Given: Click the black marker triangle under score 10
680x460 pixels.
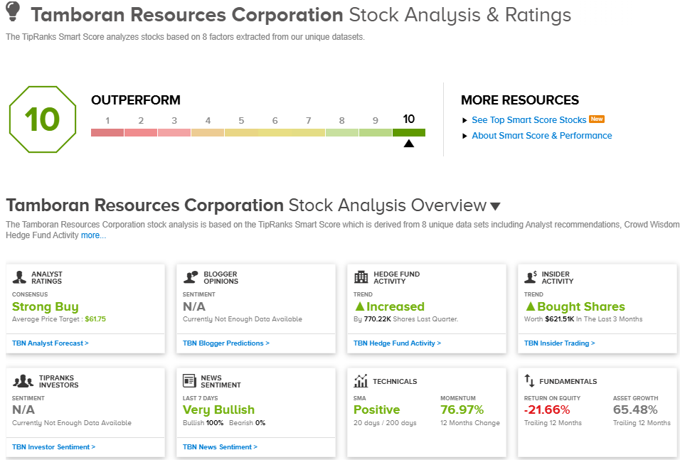Looking at the screenshot, I should 408,144.
